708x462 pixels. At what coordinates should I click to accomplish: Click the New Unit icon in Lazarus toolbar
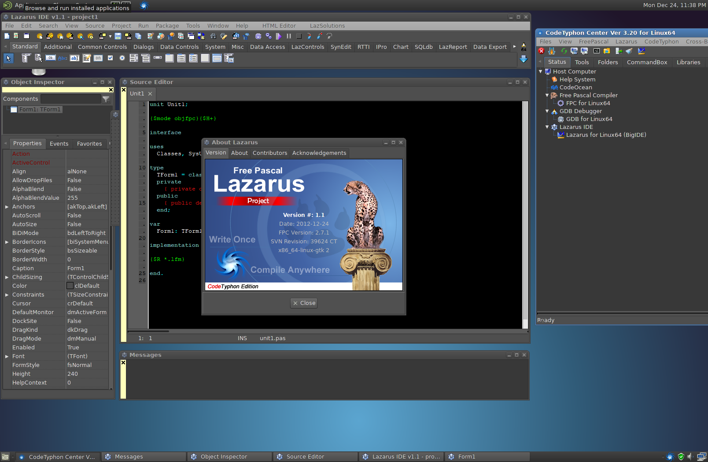16,36
